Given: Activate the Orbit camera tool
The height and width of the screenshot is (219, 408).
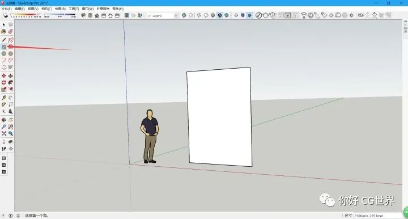Looking at the screenshot, I should pyautogui.click(x=3, y=120).
